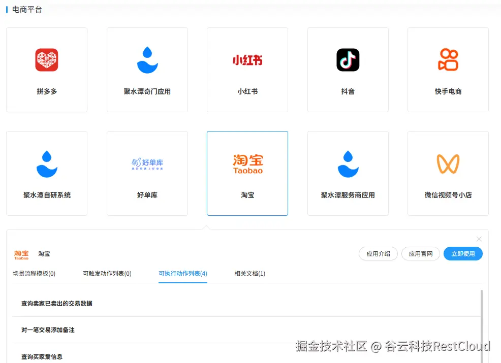Open the 应用官网 button
Image resolution: width=501 pixels, height=363 pixels.
tap(421, 254)
